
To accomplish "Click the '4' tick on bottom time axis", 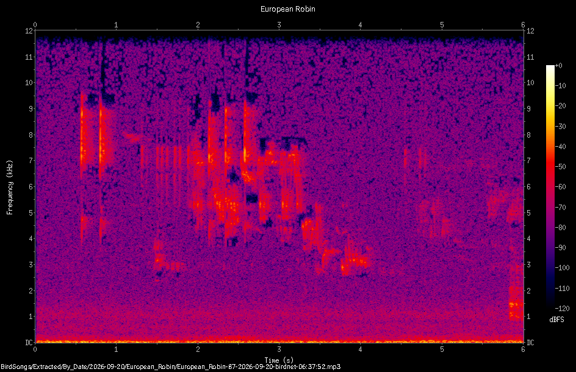I will click(361, 349).
